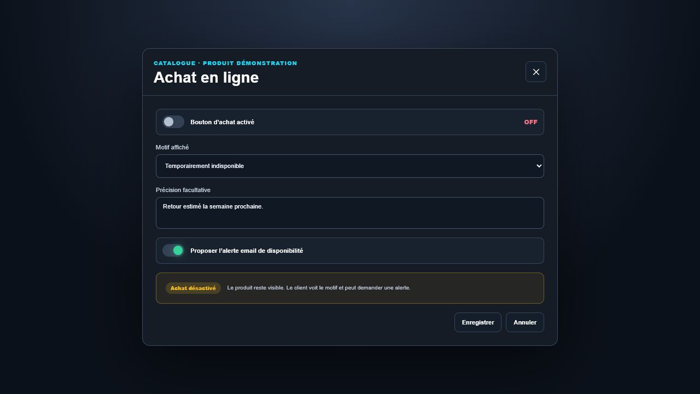Click the Achat désactivé badge
This screenshot has height=394, width=700.
[193, 288]
